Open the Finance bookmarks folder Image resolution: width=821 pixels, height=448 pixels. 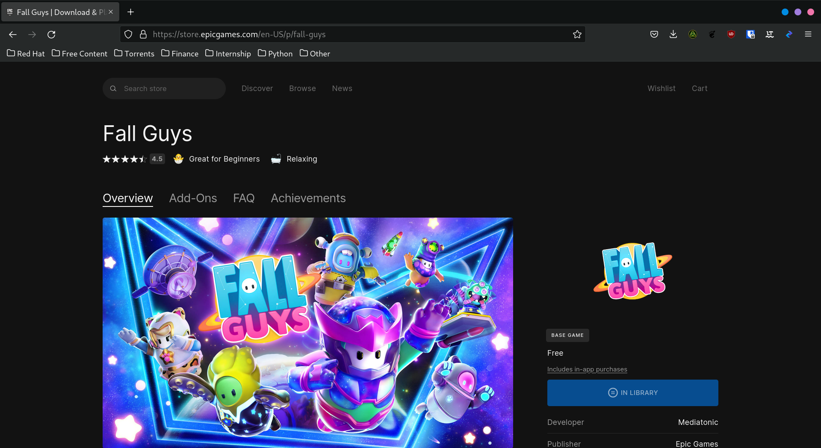click(x=180, y=53)
